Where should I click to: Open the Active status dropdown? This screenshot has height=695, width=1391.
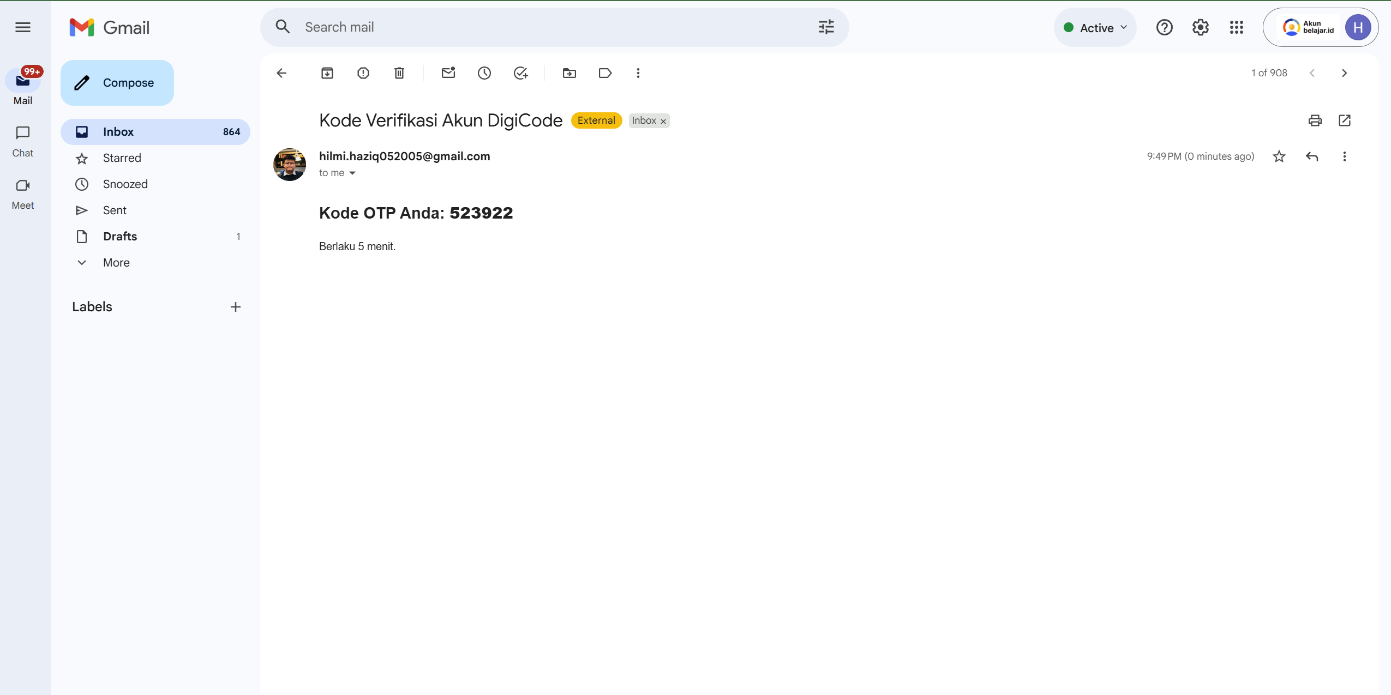(1095, 28)
